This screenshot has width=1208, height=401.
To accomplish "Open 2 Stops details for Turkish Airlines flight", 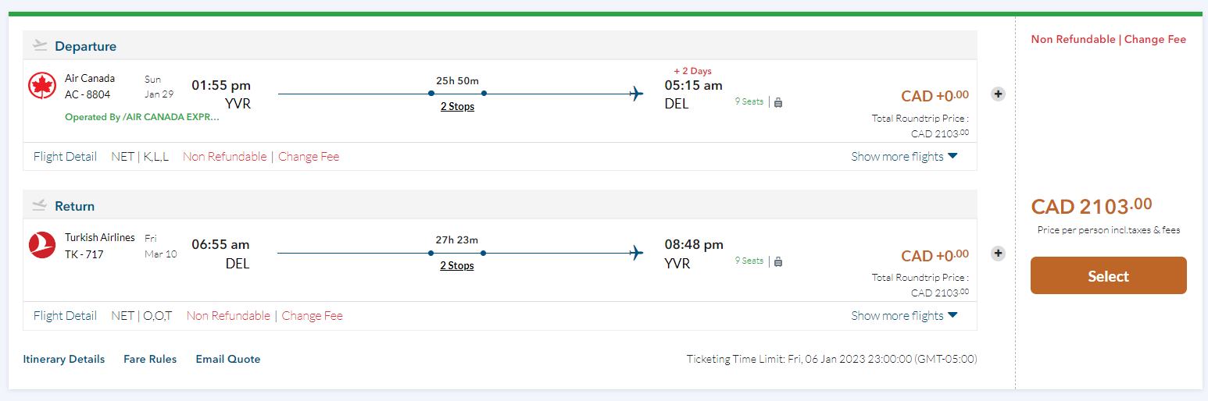I will [457, 265].
